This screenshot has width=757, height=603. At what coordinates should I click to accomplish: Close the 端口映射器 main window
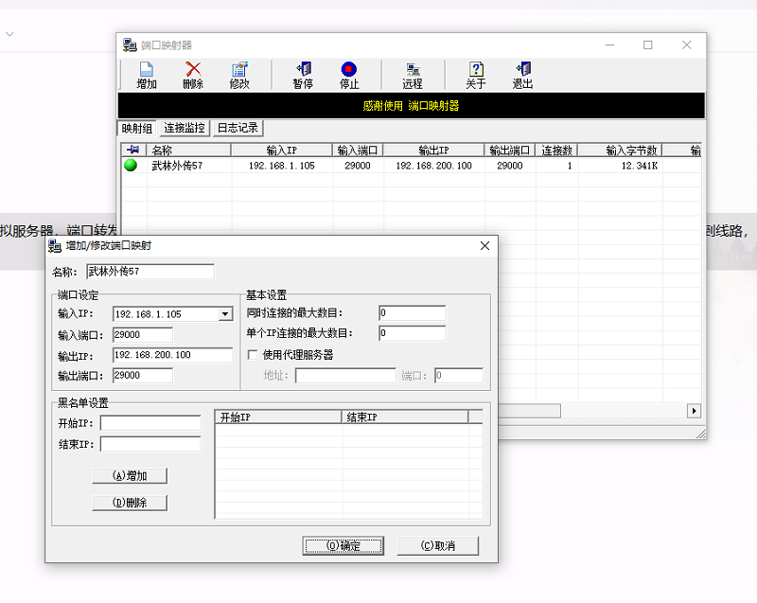687,44
